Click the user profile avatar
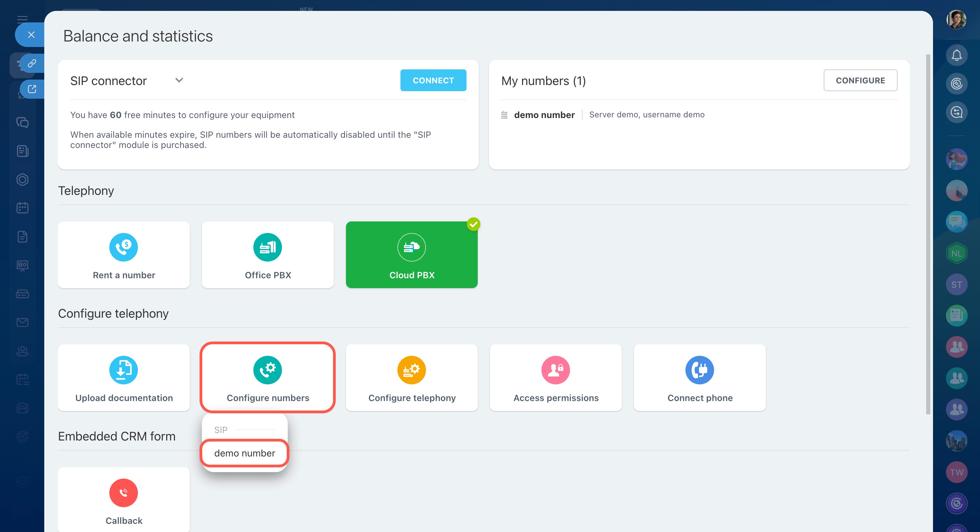The image size is (980, 532). pyautogui.click(x=956, y=20)
